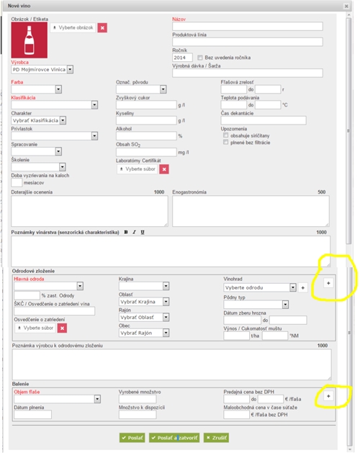The width and height of the screenshot is (360, 453).
Task: Click the Dátum plnenia field
Action: (x=32, y=415)
